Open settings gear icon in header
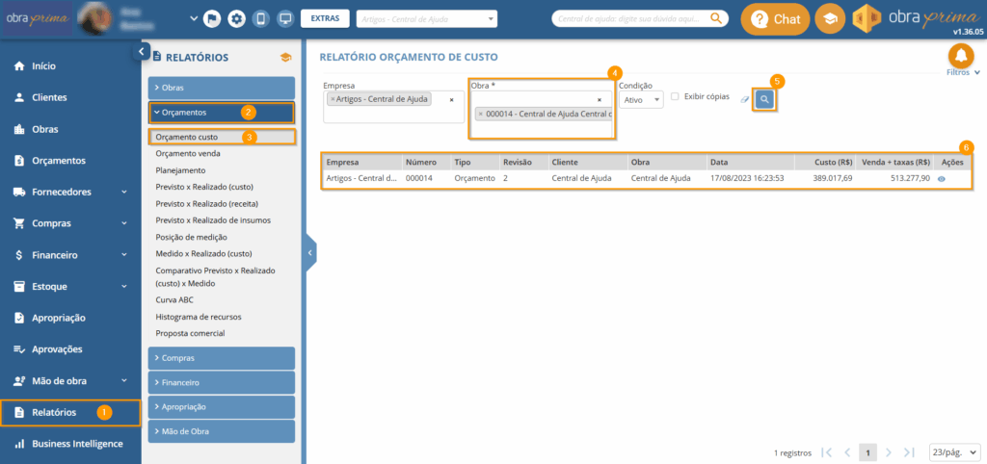Screen dimensions: 987x464 pyautogui.click(x=237, y=19)
